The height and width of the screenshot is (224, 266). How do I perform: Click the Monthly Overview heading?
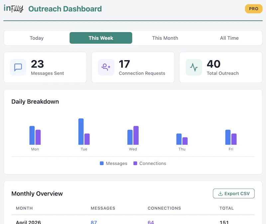(x=37, y=194)
